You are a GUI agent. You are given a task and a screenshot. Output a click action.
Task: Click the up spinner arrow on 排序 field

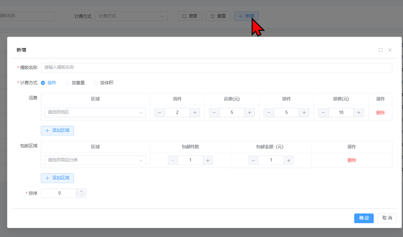point(81,191)
